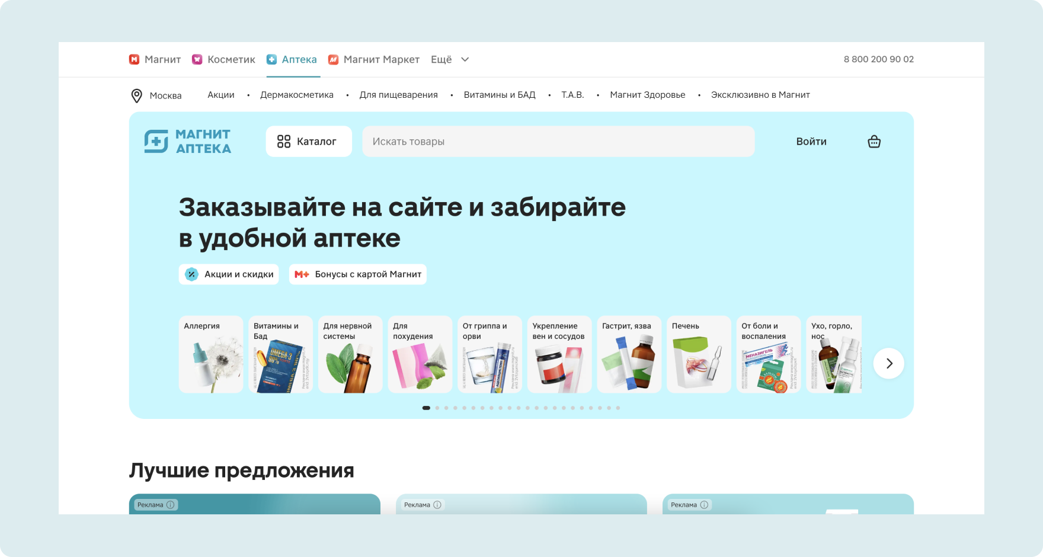The width and height of the screenshot is (1043, 557).
Task: Open the Магнит Маркет icon
Action: 334,59
